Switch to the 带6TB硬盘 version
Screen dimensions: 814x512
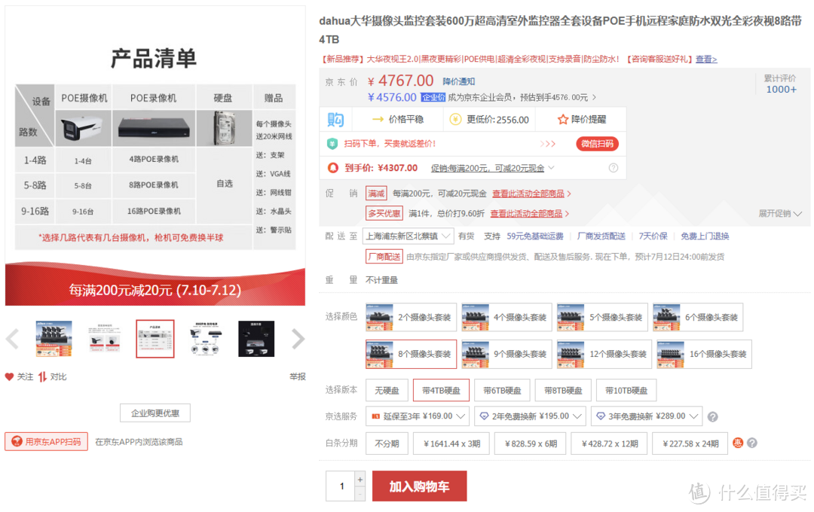[502, 390]
